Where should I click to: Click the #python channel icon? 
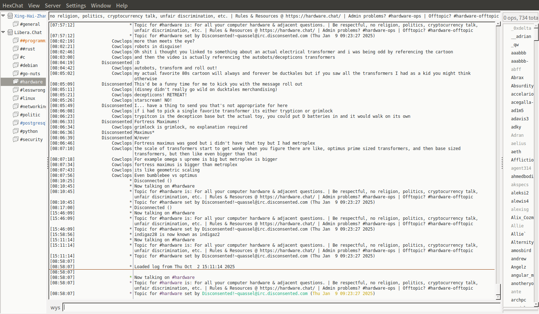[x=16, y=131]
